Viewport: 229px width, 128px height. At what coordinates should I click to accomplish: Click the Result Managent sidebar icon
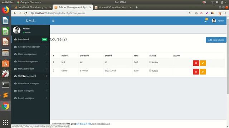point(15,98)
